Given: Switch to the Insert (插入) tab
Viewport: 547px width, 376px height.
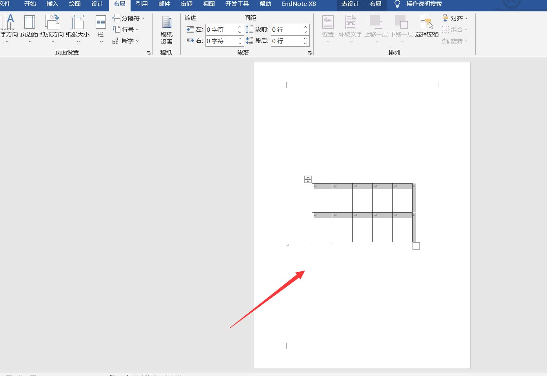Looking at the screenshot, I should (52, 4).
